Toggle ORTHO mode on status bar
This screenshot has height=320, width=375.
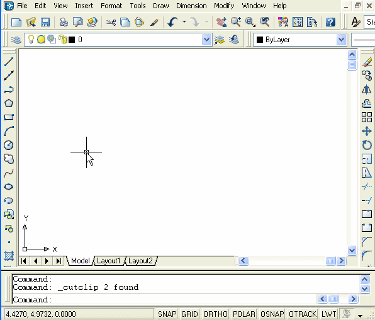coord(215,314)
